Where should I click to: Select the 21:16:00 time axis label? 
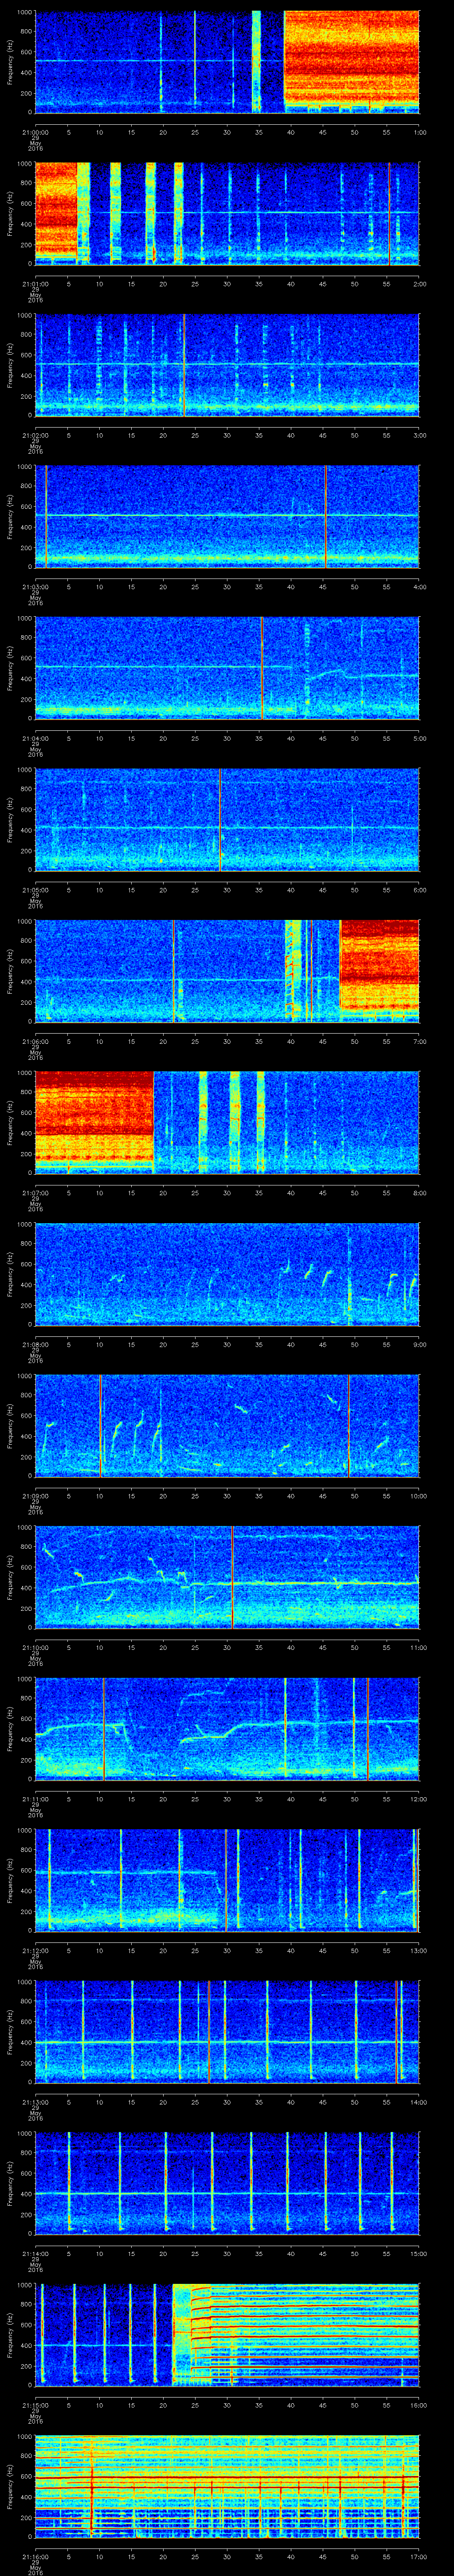35,2556
